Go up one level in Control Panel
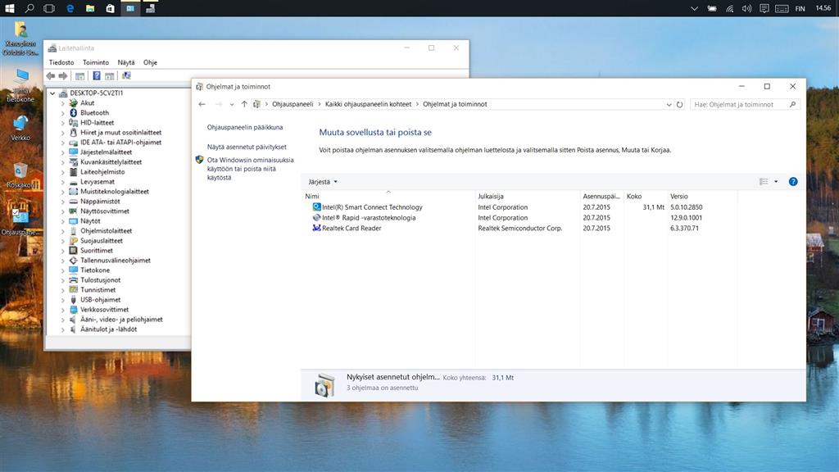This screenshot has width=839, height=472. point(244,104)
